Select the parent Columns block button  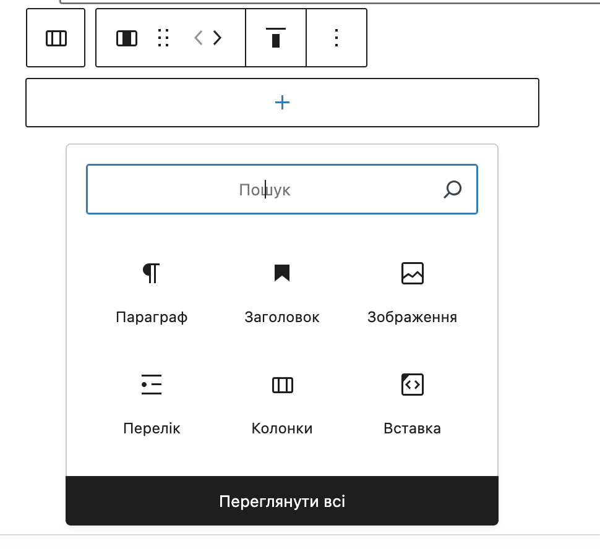pyautogui.click(x=56, y=38)
